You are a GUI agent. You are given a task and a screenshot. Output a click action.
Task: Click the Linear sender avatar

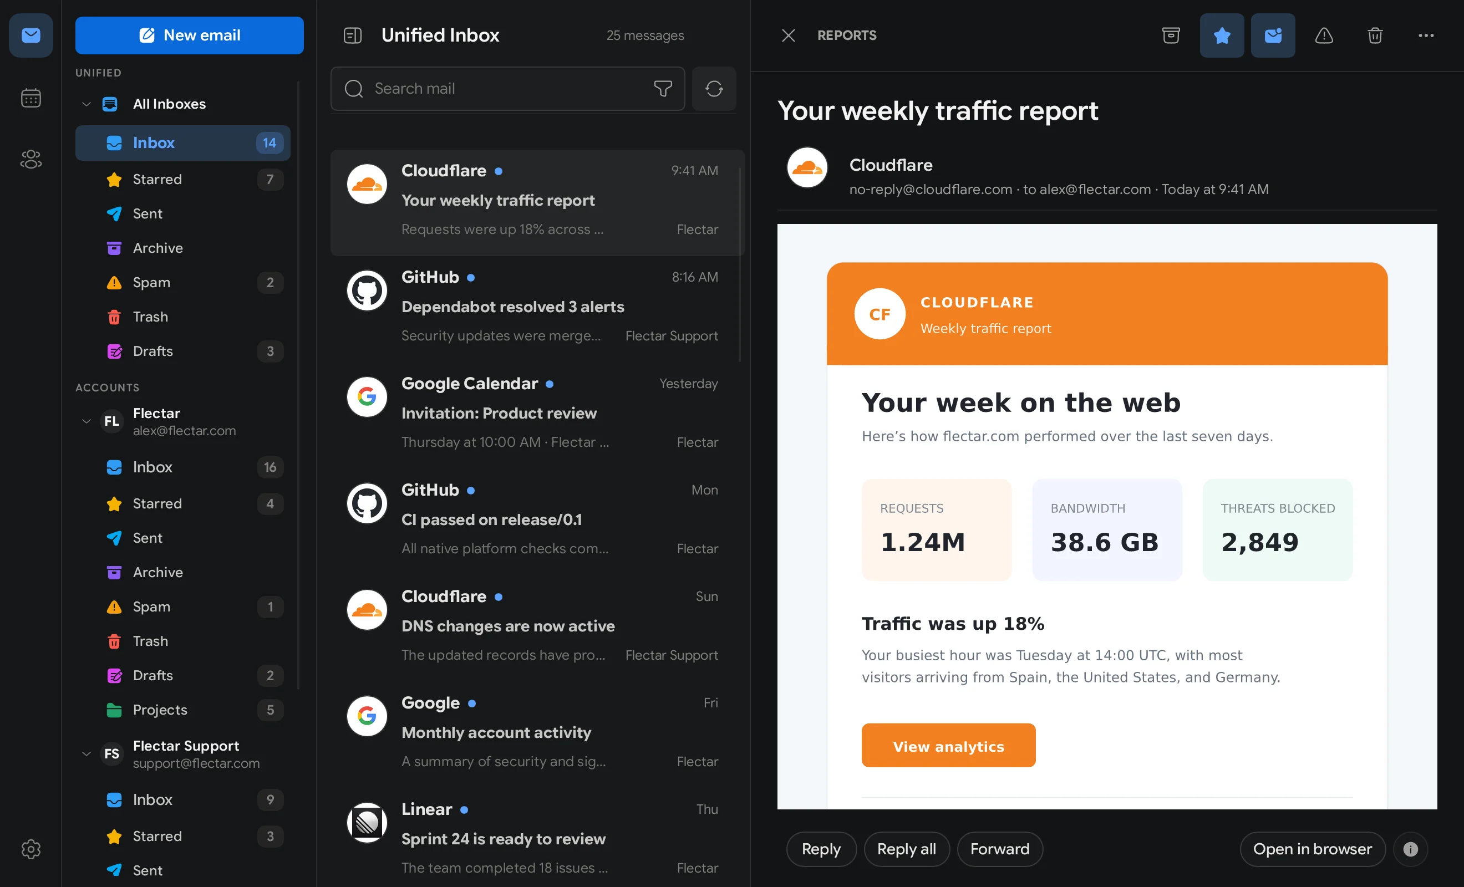coord(367,823)
